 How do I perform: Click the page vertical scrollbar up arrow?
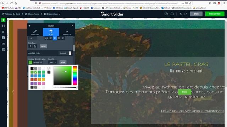tap(226, 21)
